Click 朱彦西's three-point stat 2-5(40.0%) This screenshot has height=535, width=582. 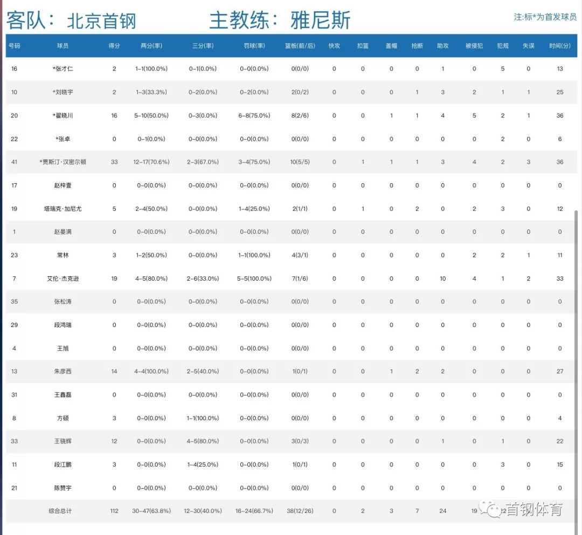pyautogui.click(x=203, y=371)
